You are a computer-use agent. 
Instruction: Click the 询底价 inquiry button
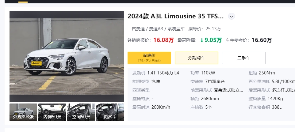[149, 58]
